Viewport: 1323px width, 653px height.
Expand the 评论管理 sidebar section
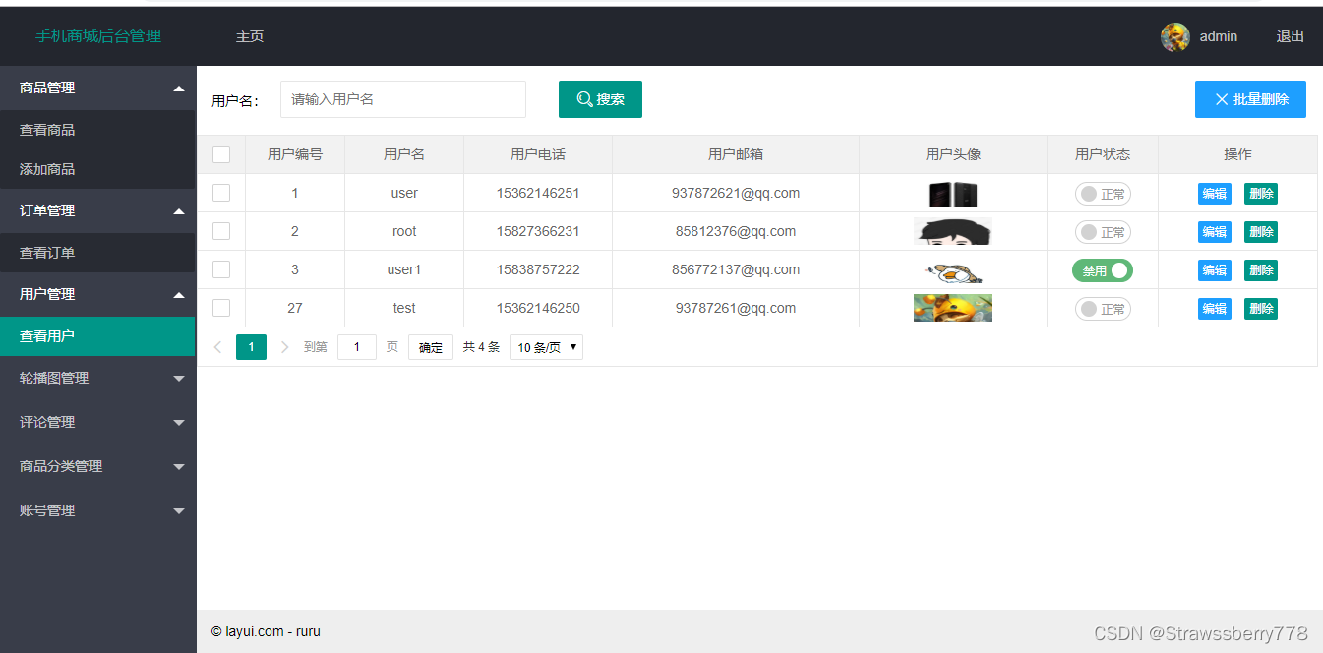[97, 422]
